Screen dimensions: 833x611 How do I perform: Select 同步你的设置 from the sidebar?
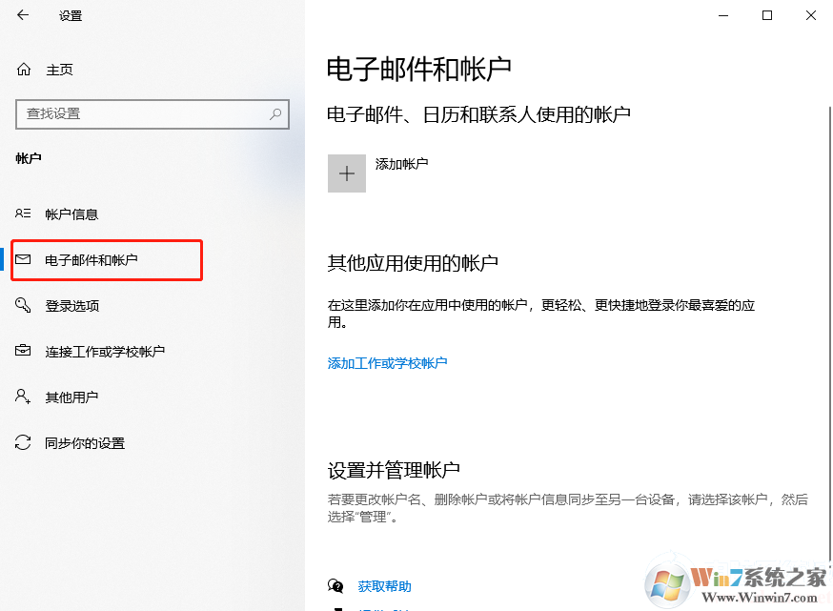coord(84,442)
